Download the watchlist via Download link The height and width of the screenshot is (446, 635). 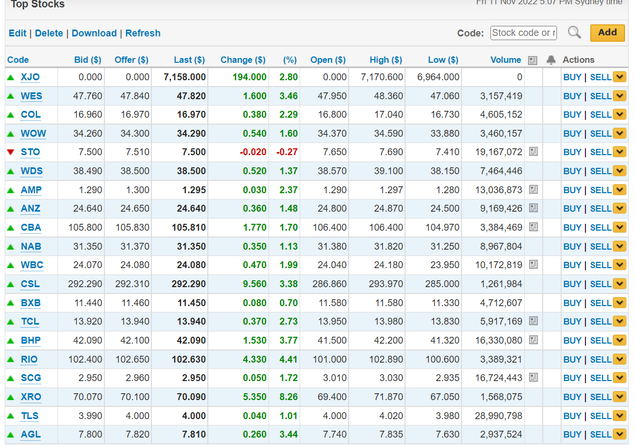(x=94, y=33)
